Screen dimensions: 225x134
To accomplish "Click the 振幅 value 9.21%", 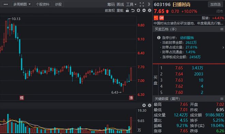I will coord(182,126).
